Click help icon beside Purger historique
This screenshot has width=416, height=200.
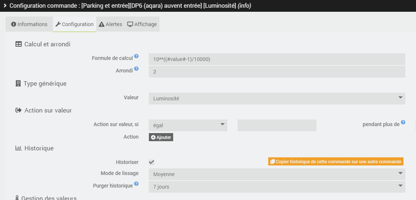pyautogui.click(x=136, y=184)
